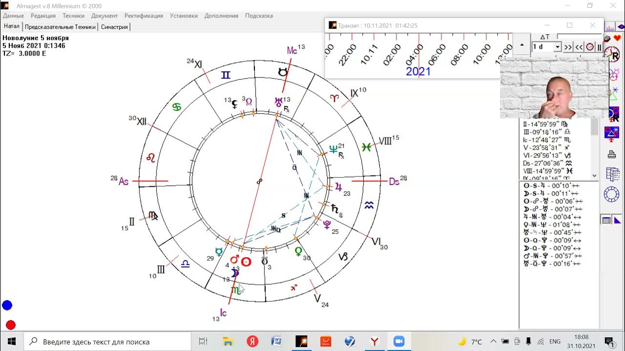Click the blue circle at bottom left
Viewport: 625px width, 351px height.
(7, 305)
